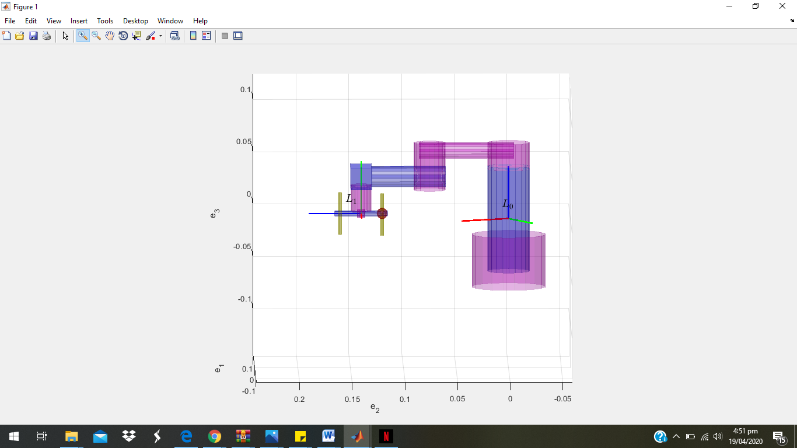The height and width of the screenshot is (448, 797).
Task: Switch to MATLAB from the taskbar
Action: (x=358, y=436)
